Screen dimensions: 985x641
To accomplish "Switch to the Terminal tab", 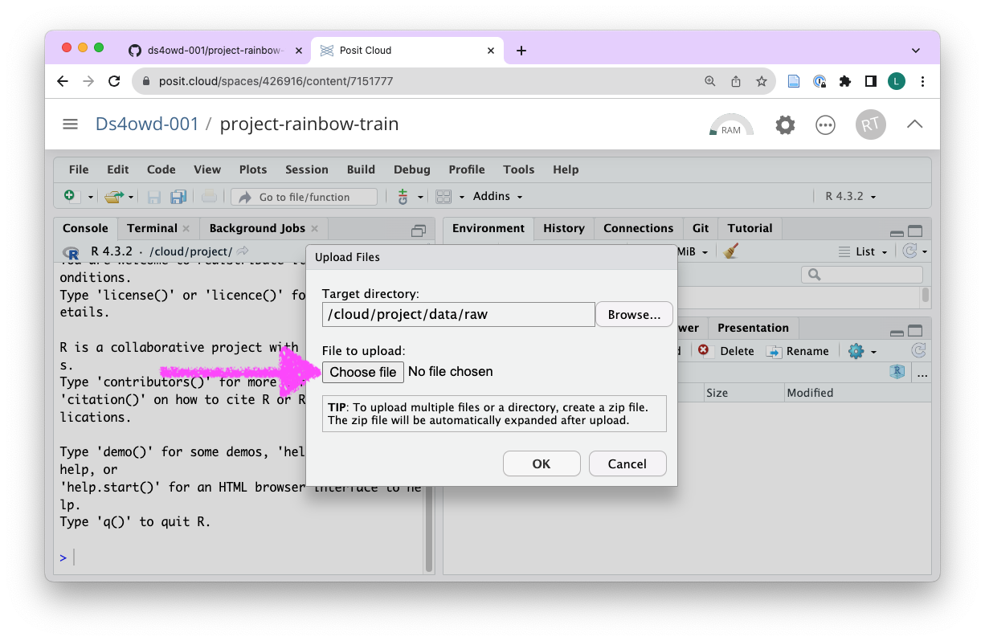I will tap(152, 228).
